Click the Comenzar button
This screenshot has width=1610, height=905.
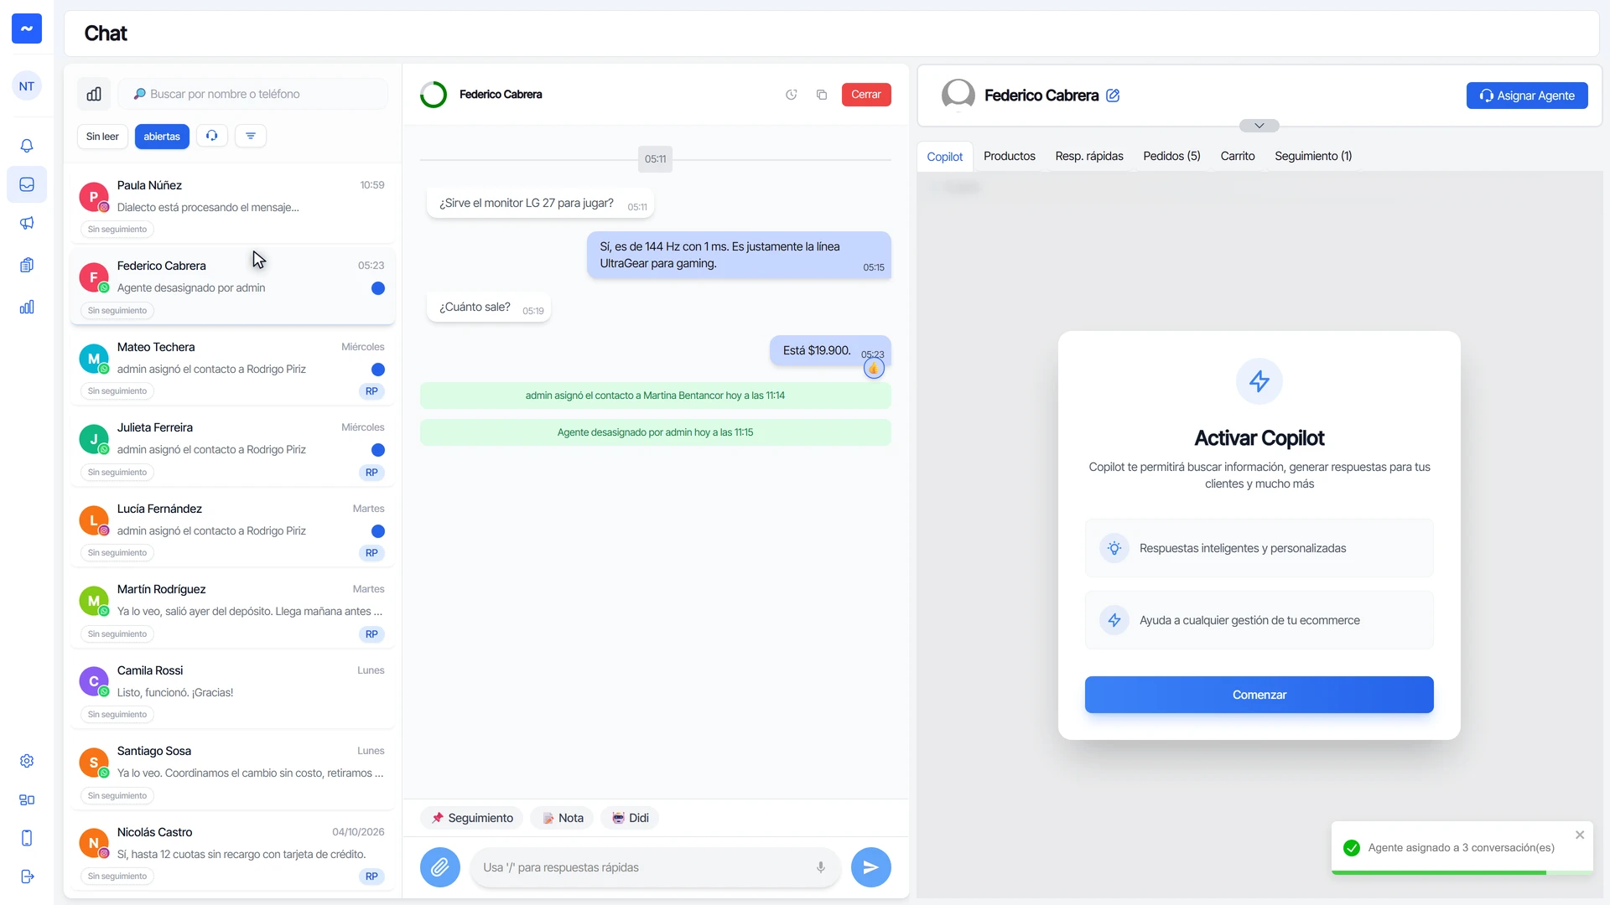click(x=1259, y=695)
